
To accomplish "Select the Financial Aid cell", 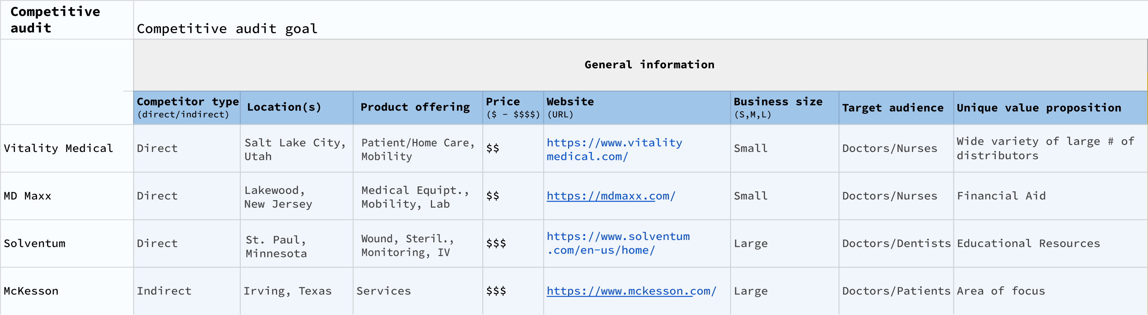I will coord(1001,196).
